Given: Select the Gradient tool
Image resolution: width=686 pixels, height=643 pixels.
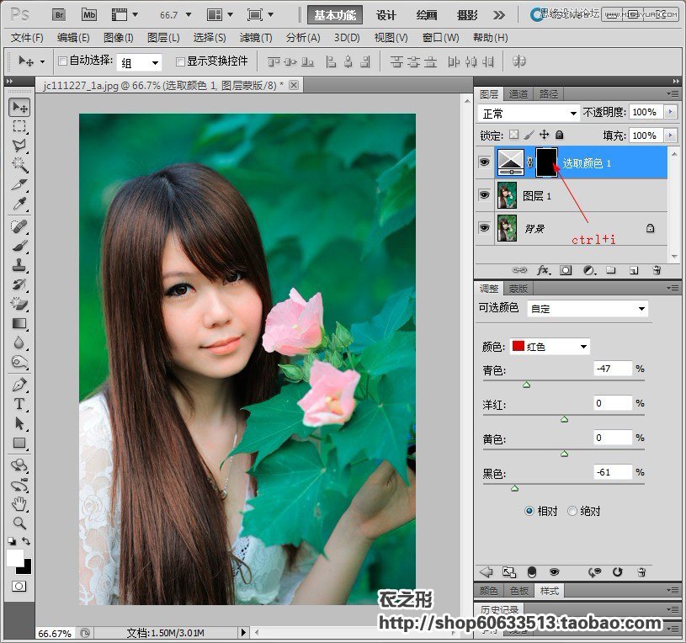Looking at the screenshot, I should [x=19, y=323].
